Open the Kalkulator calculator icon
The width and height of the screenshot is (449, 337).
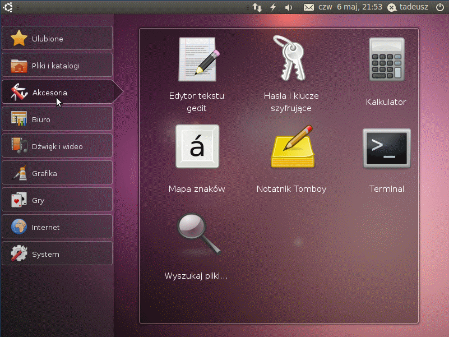pyautogui.click(x=386, y=60)
